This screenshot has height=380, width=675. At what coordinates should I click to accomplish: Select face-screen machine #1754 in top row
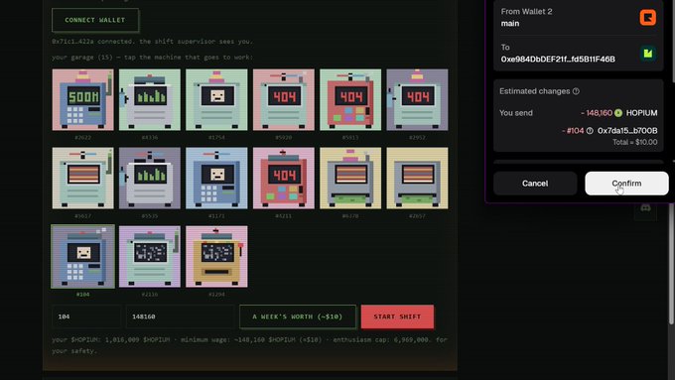click(x=216, y=100)
